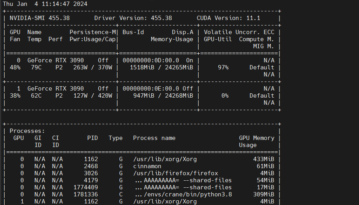359x205 pixels.
Task: Select --shared-files text in PID 1774409 row
Action: tap(207, 188)
